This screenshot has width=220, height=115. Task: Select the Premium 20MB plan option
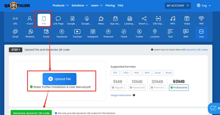157,87
